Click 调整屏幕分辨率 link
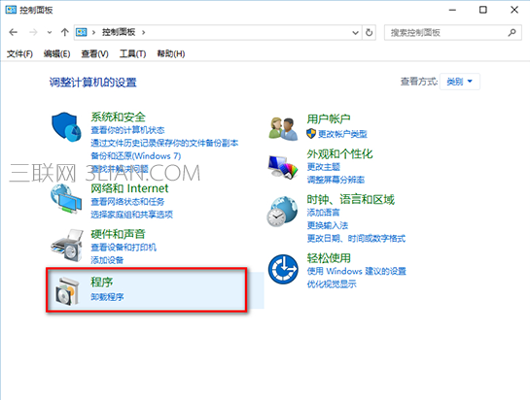This screenshot has height=400, width=530. click(x=336, y=180)
